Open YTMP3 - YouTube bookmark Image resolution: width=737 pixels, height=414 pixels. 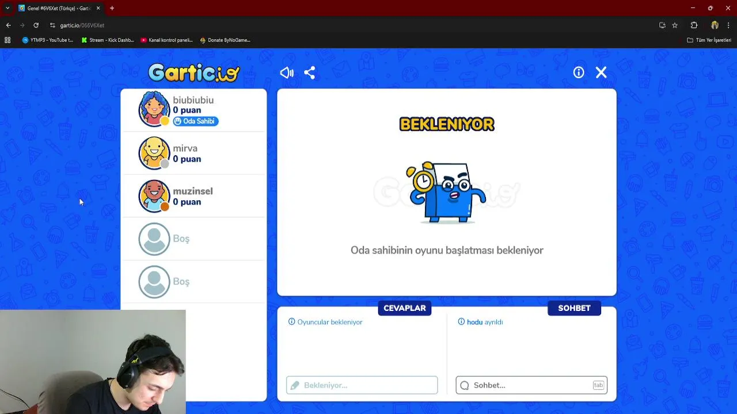point(48,40)
